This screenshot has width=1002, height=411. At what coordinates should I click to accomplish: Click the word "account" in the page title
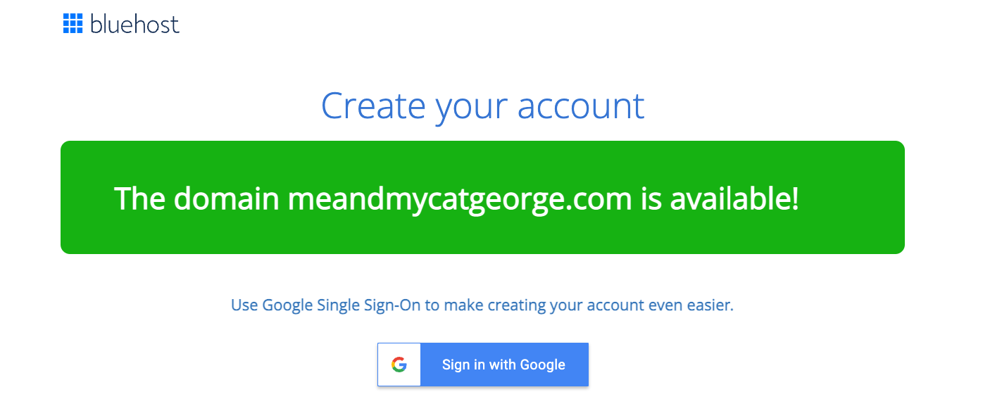pyautogui.click(x=581, y=105)
